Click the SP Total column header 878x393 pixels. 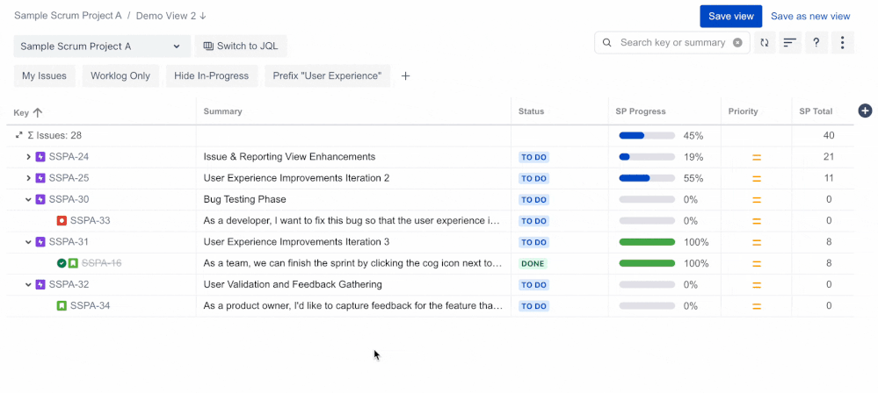(x=816, y=111)
